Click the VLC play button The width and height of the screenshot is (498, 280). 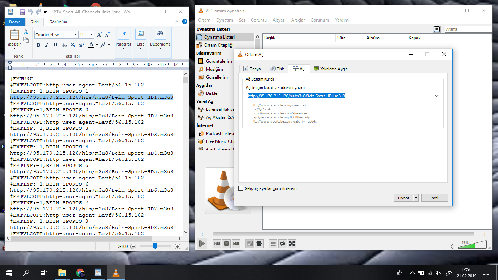(x=202, y=243)
